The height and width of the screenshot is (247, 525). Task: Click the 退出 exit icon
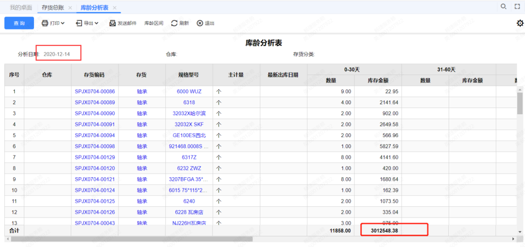pos(200,23)
